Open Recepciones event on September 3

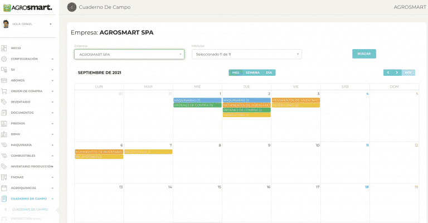[296, 105]
